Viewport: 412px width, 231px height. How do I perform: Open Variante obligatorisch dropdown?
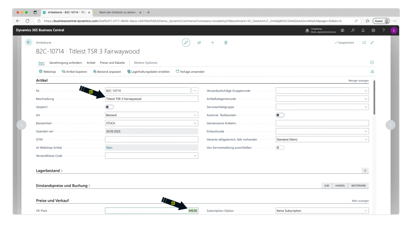(x=365, y=139)
